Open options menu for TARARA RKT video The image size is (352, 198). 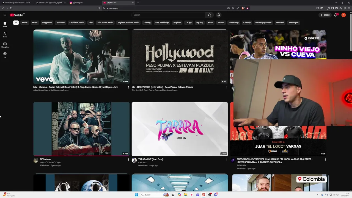pyautogui.click(x=227, y=159)
